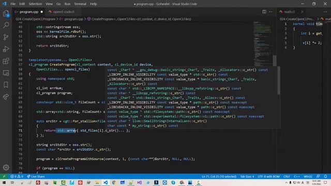This screenshot has height=186, width=331.
Task: Open the Selection menu
Action: [35, 4]
